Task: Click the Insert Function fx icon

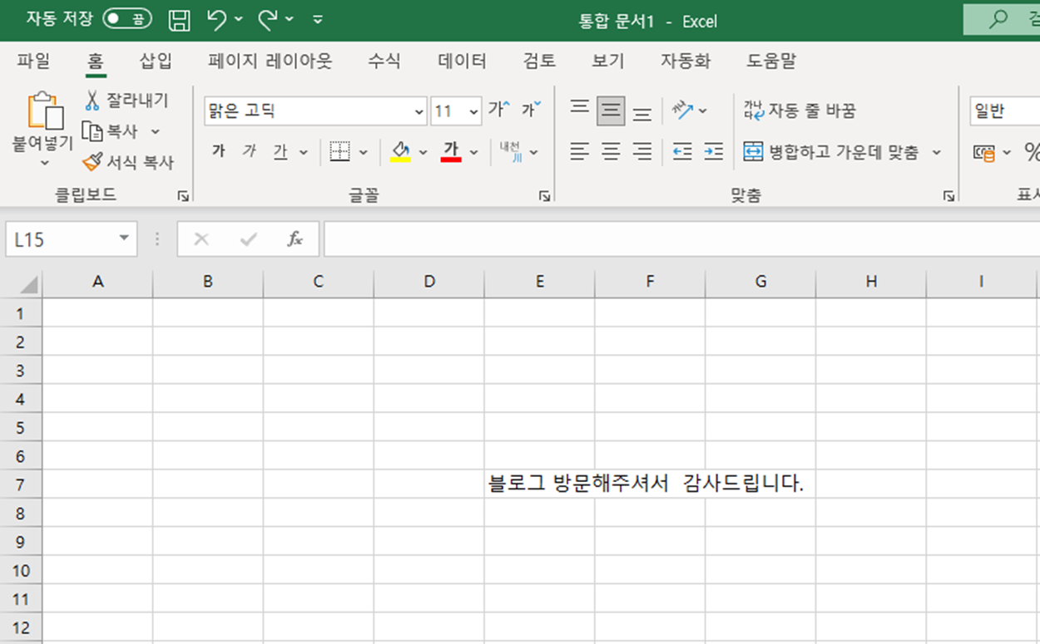Action: (295, 239)
